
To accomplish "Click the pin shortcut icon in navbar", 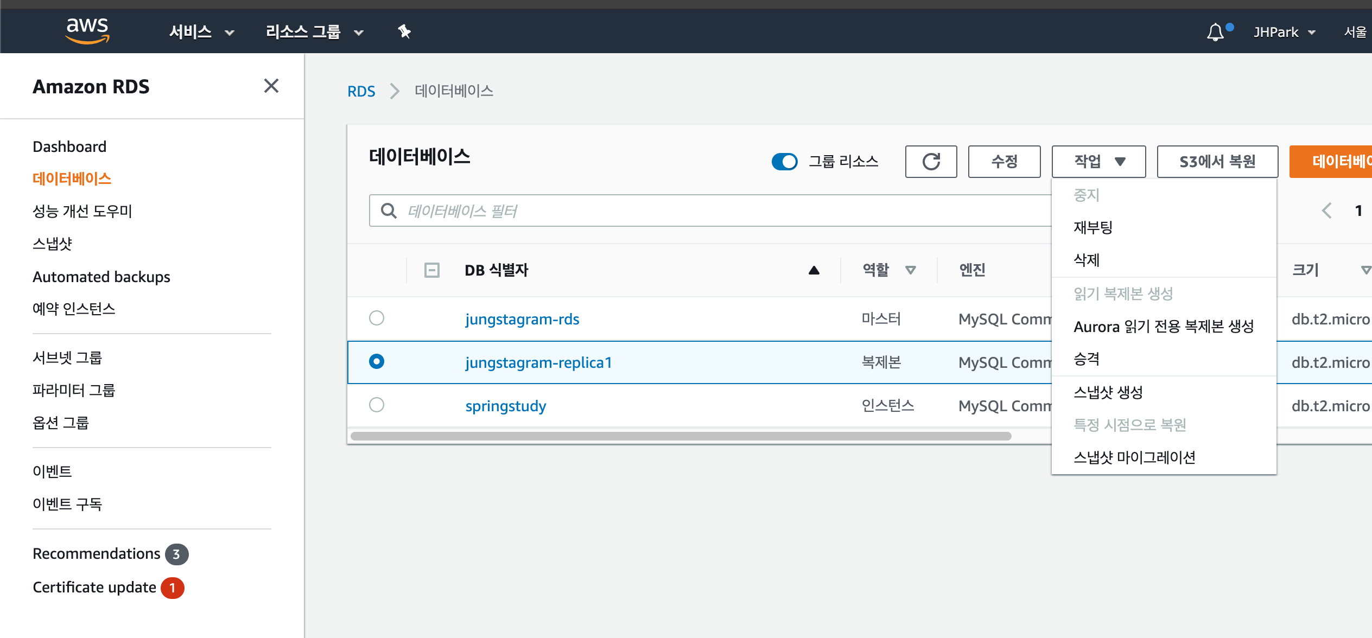I will [x=404, y=31].
